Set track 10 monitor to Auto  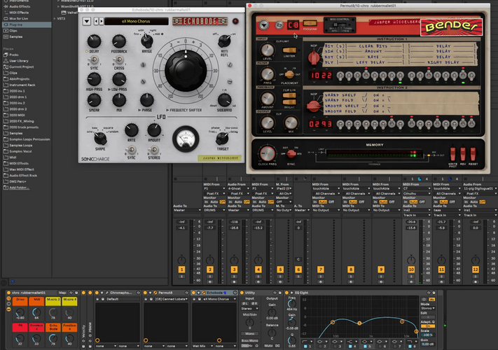413,202
